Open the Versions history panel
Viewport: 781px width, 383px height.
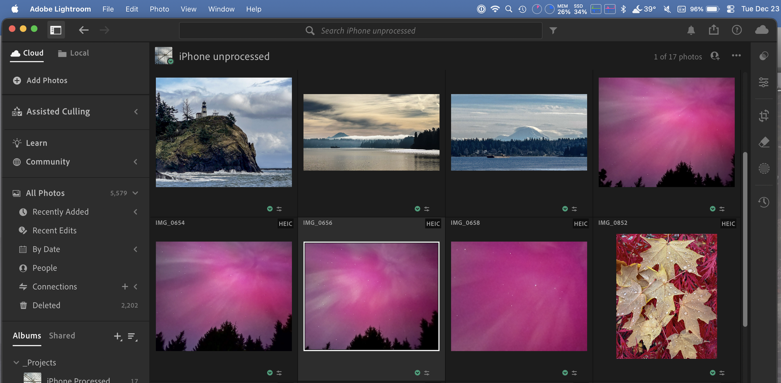[764, 202]
